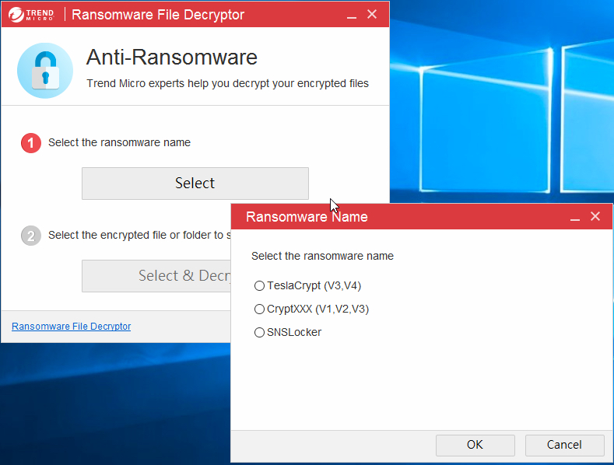The image size is (614, 465).
Task: Click the Anti-Ransomware heading text
Action: coord(171,57)
